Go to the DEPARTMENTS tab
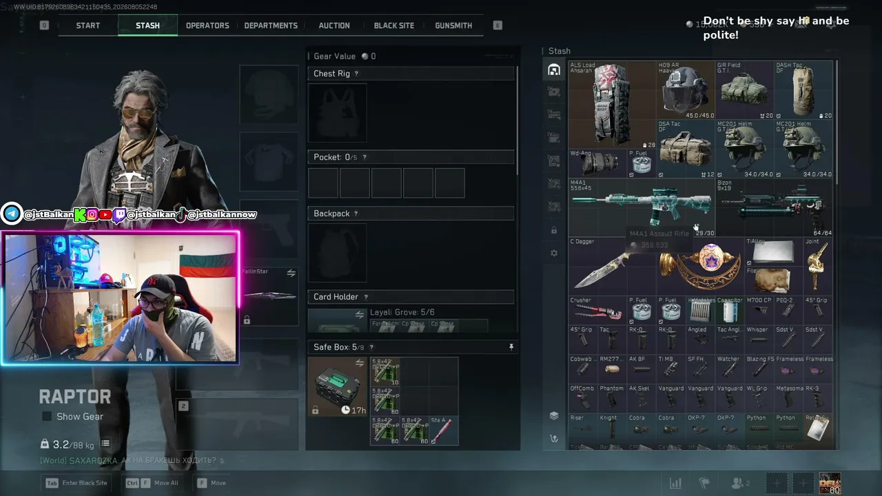 click(271, 25)
